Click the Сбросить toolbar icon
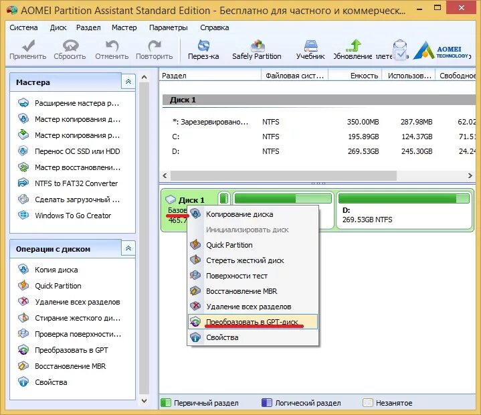This screenshot has width=481, height=415. (x=70, y=46)
